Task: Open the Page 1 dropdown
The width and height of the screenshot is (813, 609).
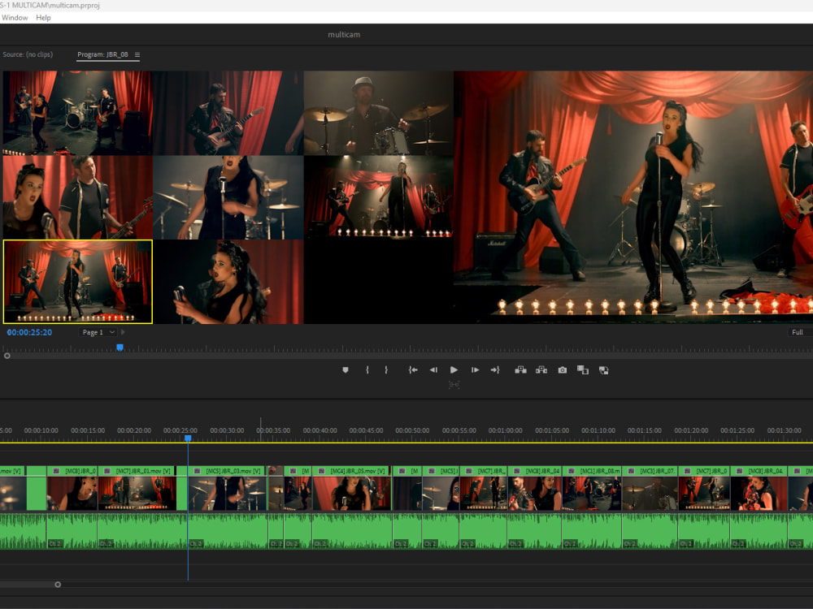Action: pos(98,332)
